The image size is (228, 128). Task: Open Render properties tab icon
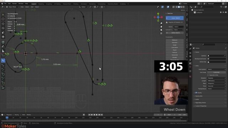(x=190, y=53)
